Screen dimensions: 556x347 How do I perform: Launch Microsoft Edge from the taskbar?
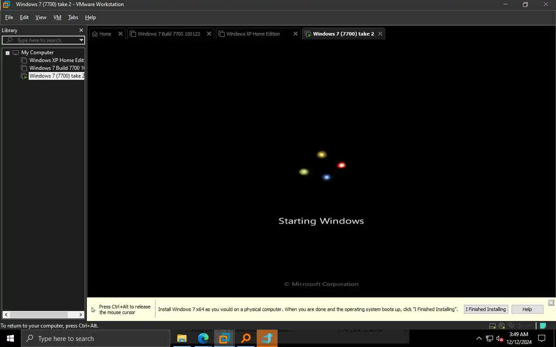tap(203, 338)
